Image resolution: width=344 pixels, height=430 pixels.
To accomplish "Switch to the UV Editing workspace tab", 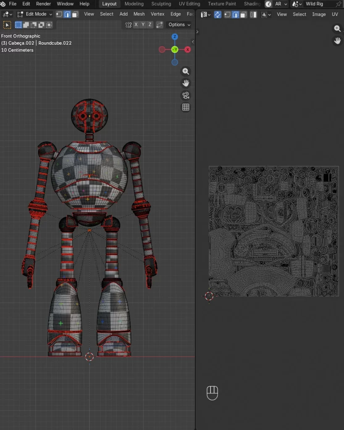I will (189, 4).
